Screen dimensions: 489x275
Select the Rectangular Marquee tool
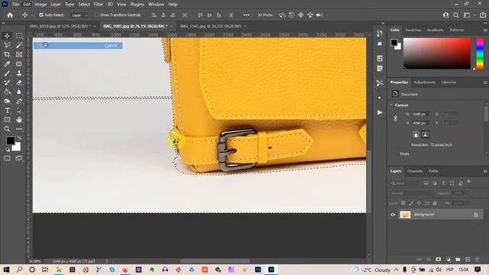[19, 36]
